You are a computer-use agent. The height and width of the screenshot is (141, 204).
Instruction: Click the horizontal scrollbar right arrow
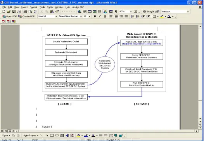(197, 131)
